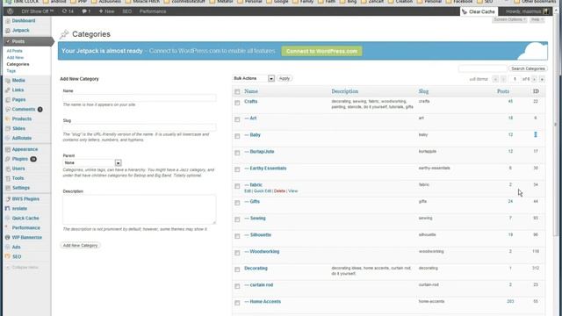Go to the next page of categories
Screen dimensions: 562x316
point(534,79)
